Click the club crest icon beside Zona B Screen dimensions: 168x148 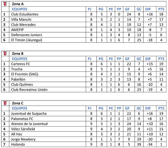[x=5, y=54]
